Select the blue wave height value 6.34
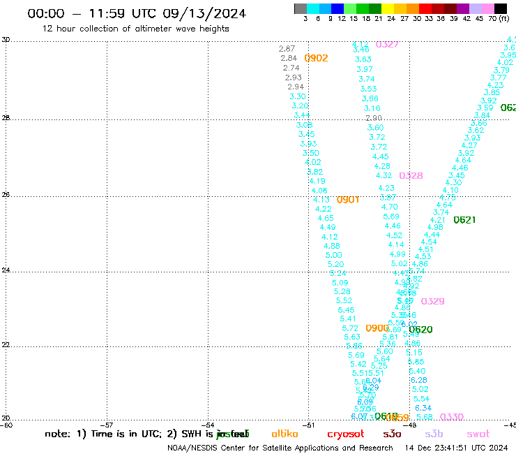The height and width of the screenshot is (454, 516). click(423, 408)
